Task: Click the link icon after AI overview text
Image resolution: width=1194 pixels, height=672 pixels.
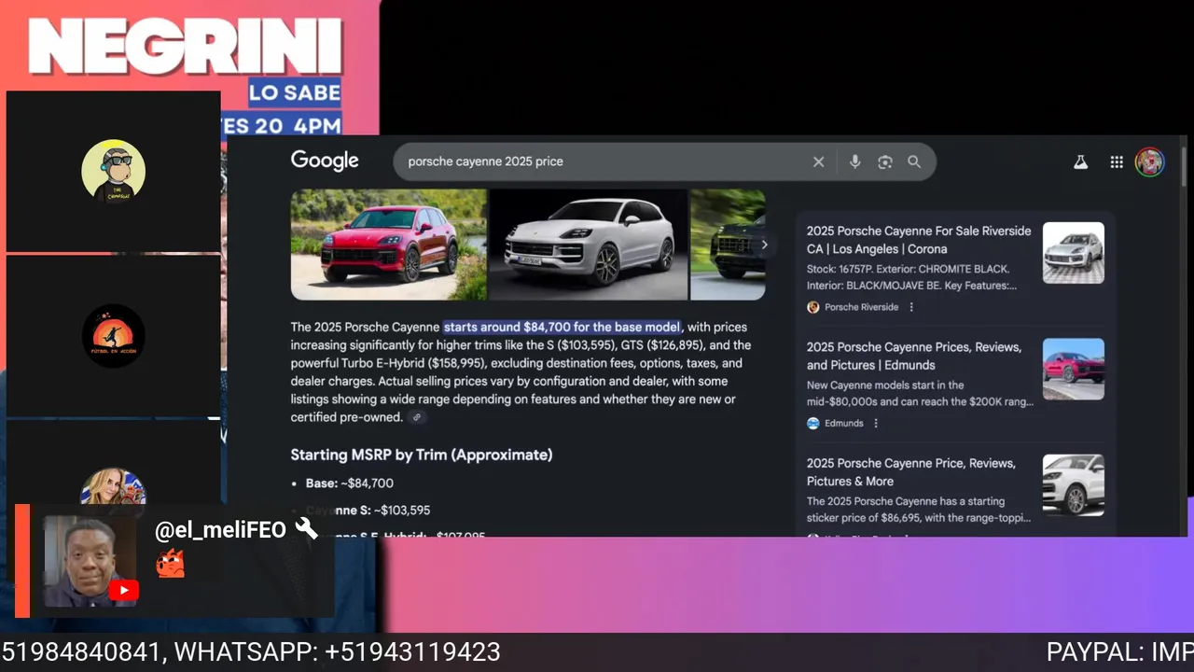Action: pos(417,417)
